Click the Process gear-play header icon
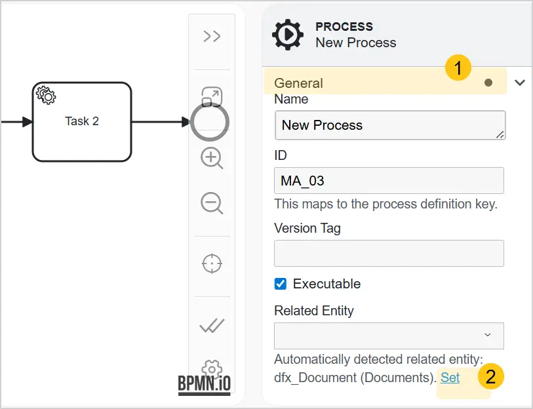This screenshot has height=409, width=533. tap(288, 35)
